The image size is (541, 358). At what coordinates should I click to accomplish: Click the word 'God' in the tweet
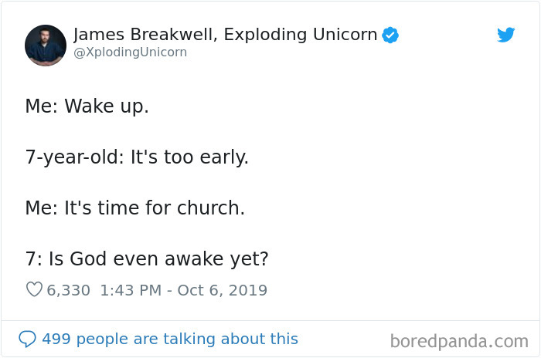tap(88, 258)
